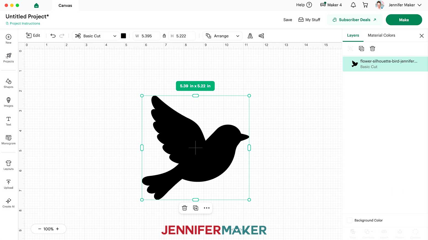Screen dimensions: 428x240
Task: Click the group icon in Layers panel
Action: 350,49
